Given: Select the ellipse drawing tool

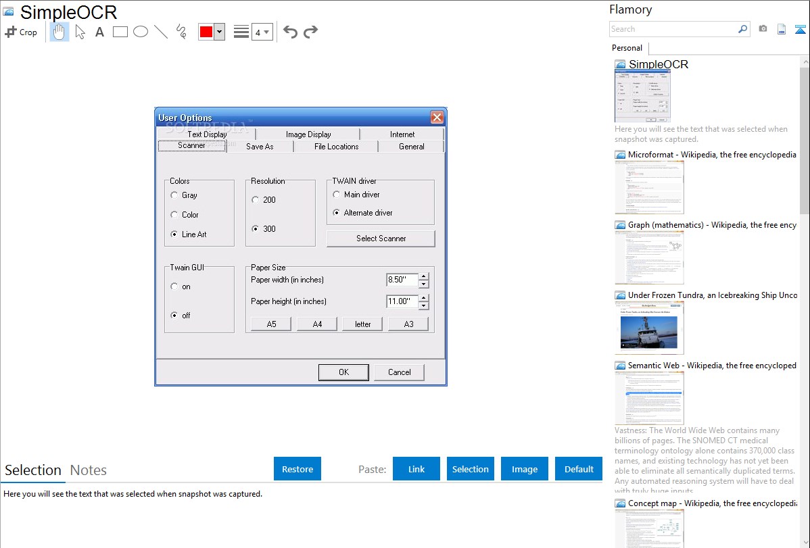Looking at the screenshot, I should point(141,32).
